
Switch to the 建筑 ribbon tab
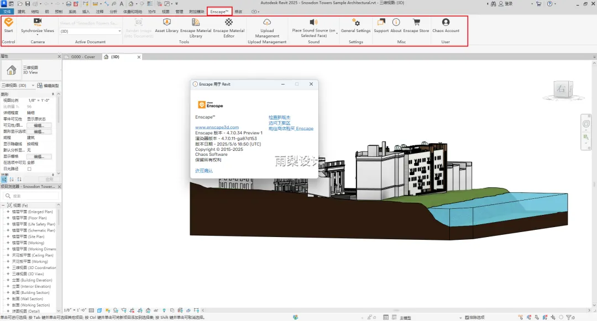(22, 12)
